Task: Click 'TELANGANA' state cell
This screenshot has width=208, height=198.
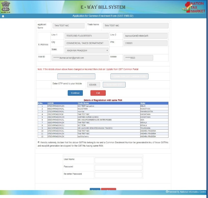Action: (x=145, y=128)
